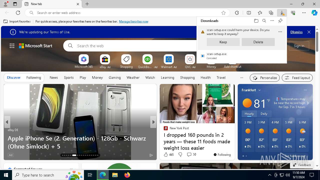Open Walmart ad shortcut

tap(169, 61)
